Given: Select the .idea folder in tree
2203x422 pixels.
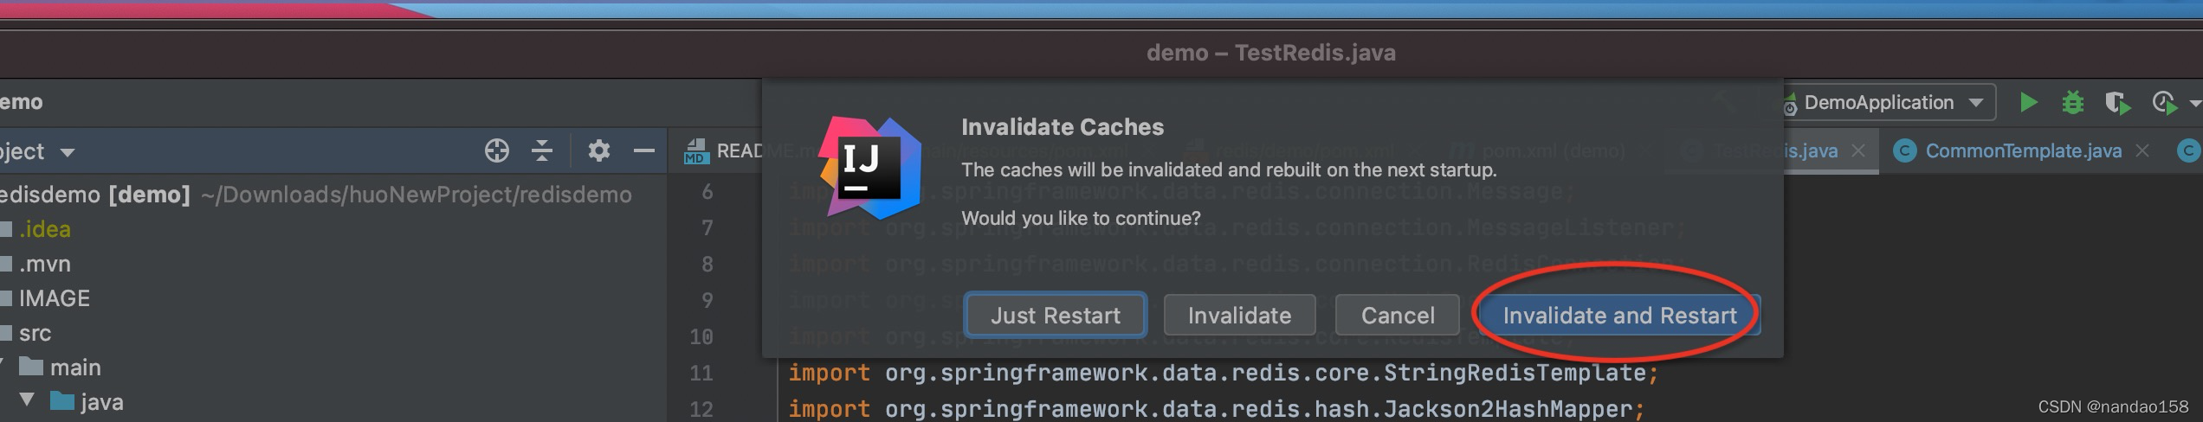Looking at the screenshot, I should tap(45, 229).
